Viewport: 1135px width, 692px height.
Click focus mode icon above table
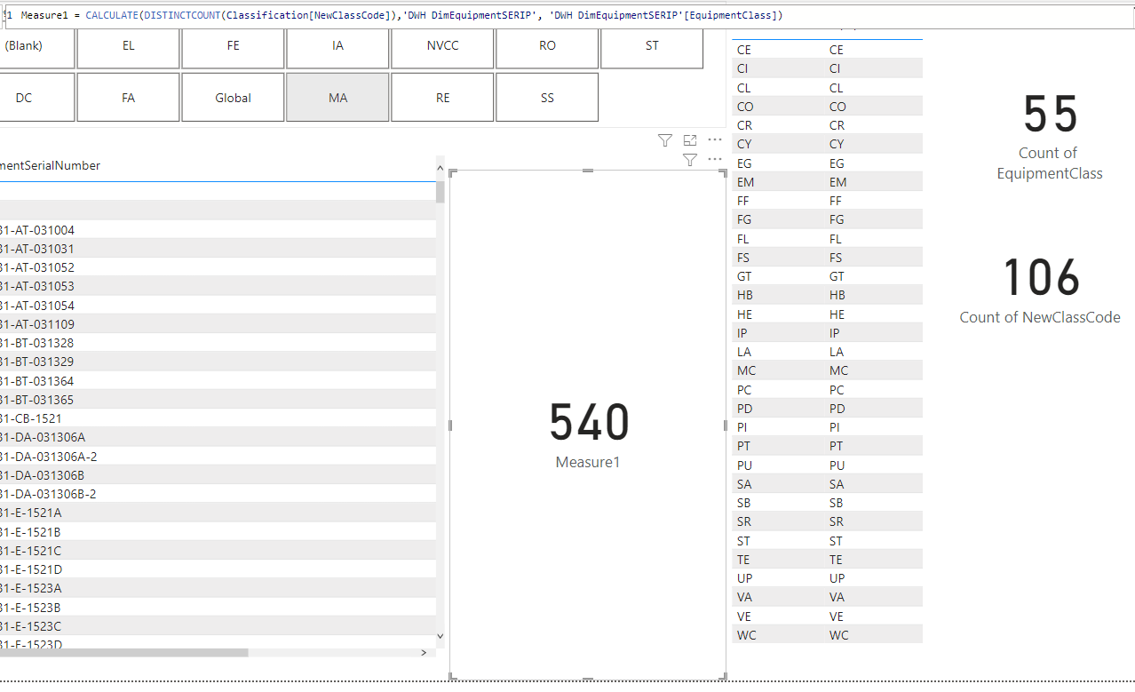(690, 140)
